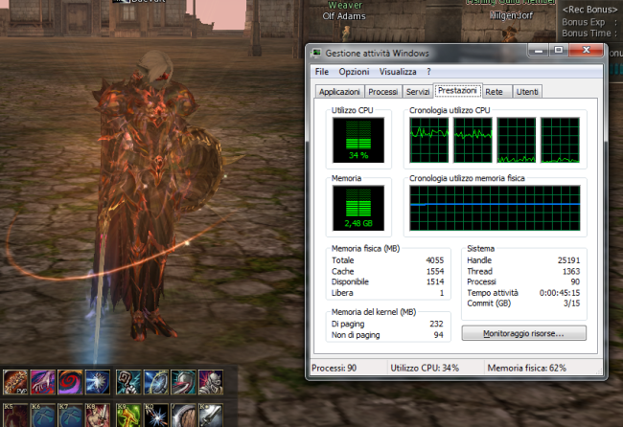Switch to the Rete tab
The height and width of the screenshot is (427, 623).
[x=494, y=92]
